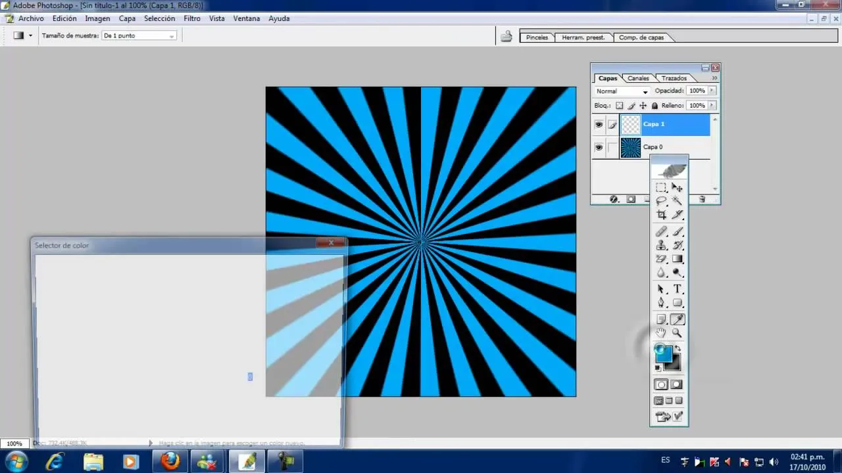842x473 pixels.
Task: Select the Crop tool
Action: 661,214
